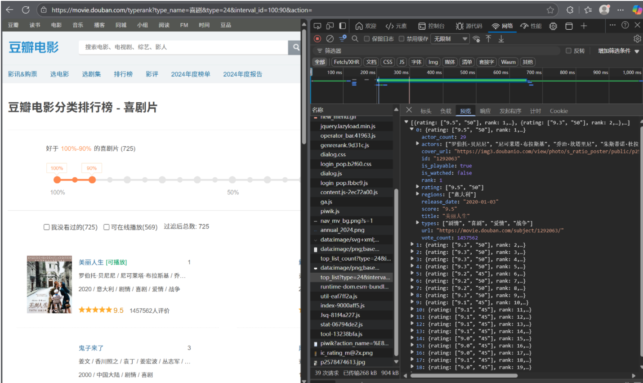Image resolution: width=643 pixels, height=383 pixels.
Task: Select the Fetch/XHR filter toggle
Action: click(x=346, y=62)
